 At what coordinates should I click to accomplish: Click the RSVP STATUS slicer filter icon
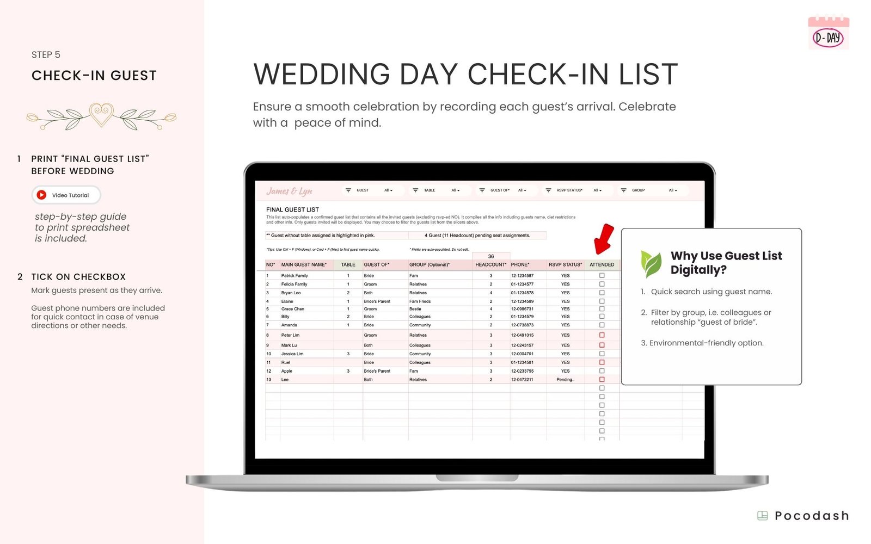[548, 190]
